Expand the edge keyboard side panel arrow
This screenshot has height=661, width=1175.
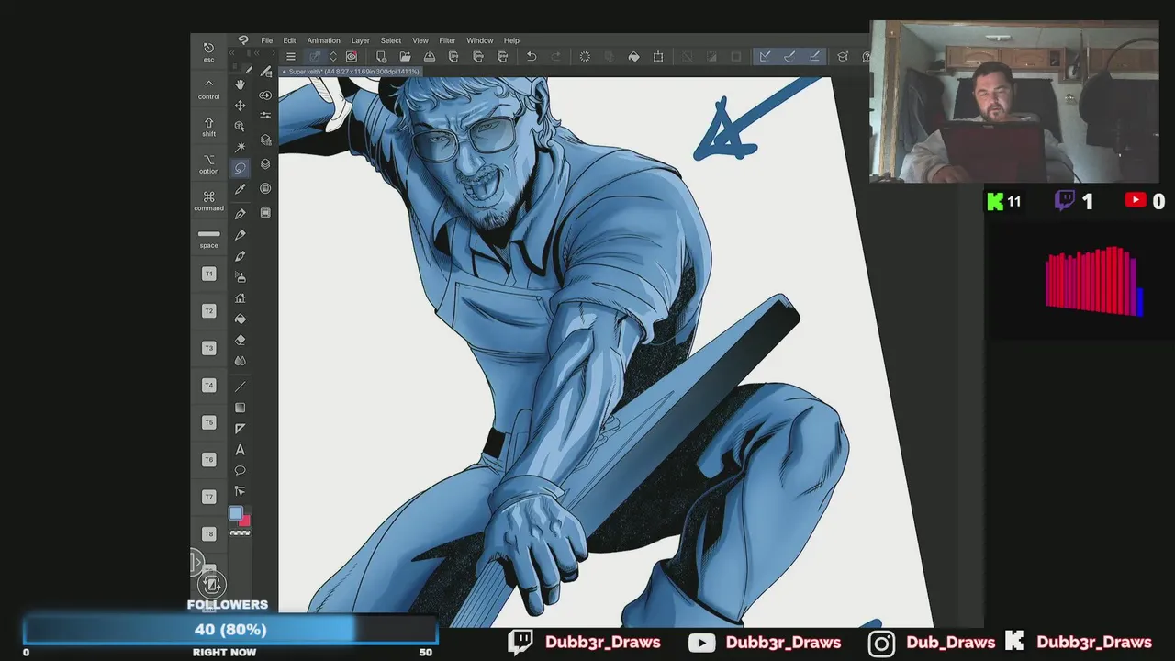click(196, 562)
